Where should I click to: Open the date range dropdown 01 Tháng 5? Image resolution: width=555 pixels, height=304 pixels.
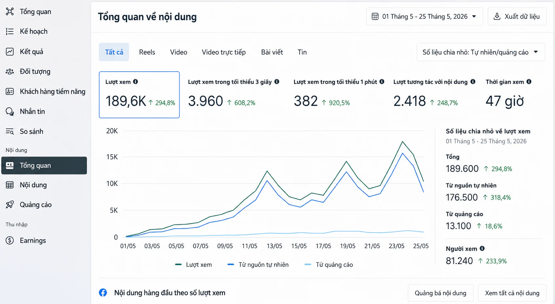coord(425,16)
